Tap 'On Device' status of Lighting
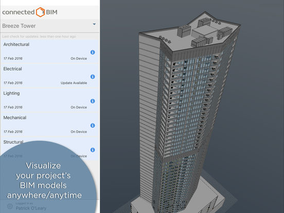This screenshot has width=284, height=213. (x=79, y=107)
